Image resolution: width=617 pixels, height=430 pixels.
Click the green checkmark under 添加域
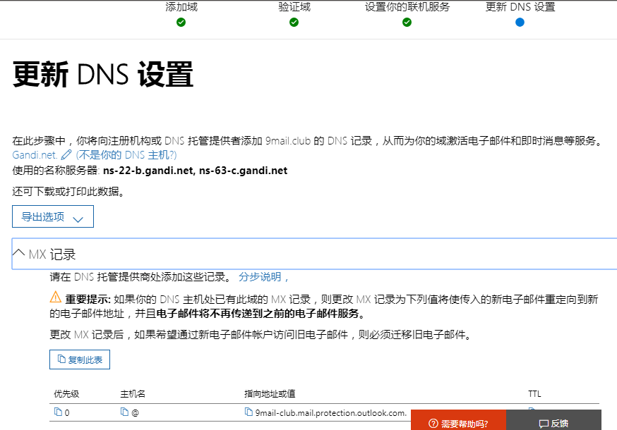pyautogui.click(x=181, y=22)
